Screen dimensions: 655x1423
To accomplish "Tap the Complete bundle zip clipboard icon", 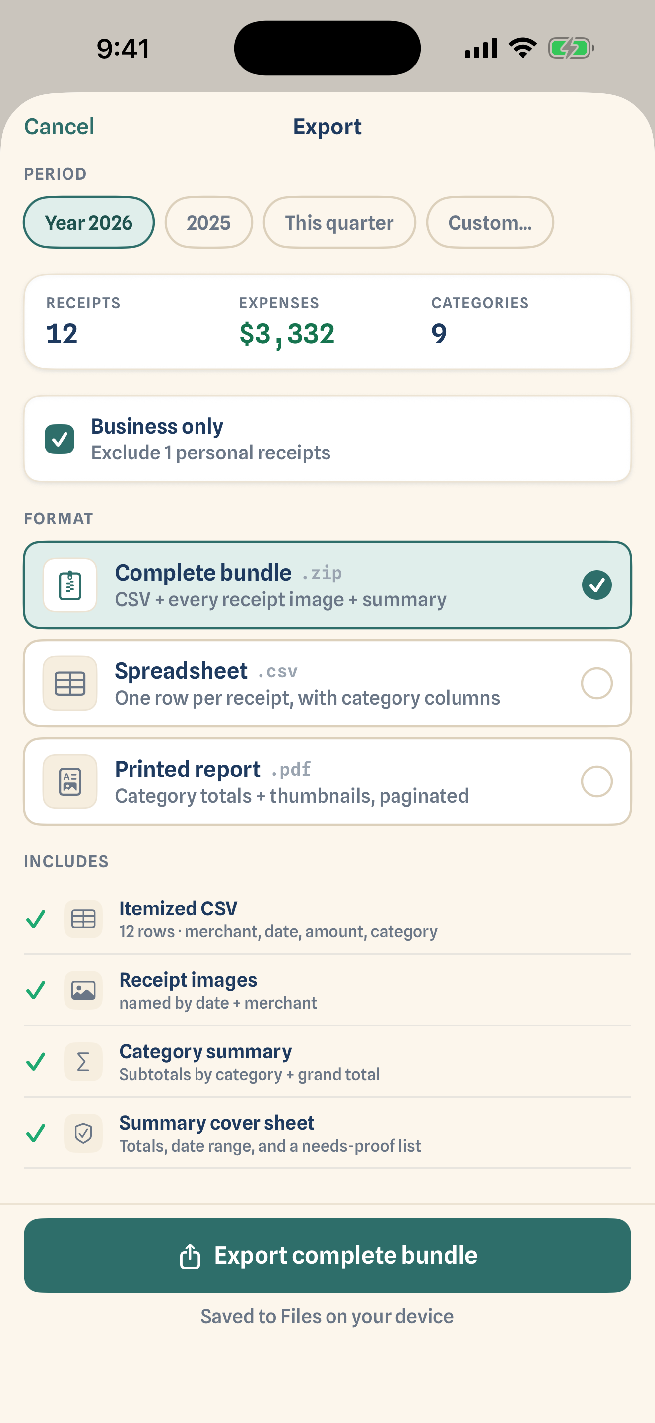I will coord(70,585).
